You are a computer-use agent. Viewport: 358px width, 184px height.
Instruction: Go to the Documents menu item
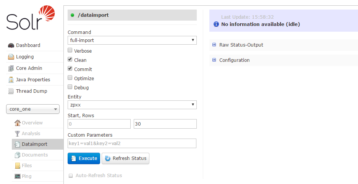[34, 155]
